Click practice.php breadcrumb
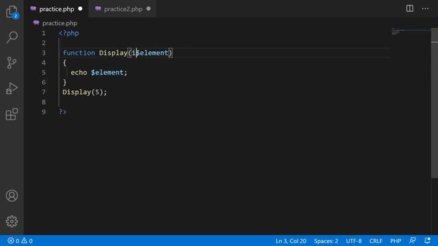 click(x=60, y=23)
